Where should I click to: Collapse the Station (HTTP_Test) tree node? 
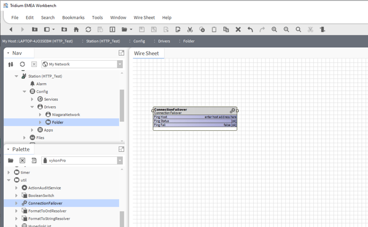click(17, 76)
